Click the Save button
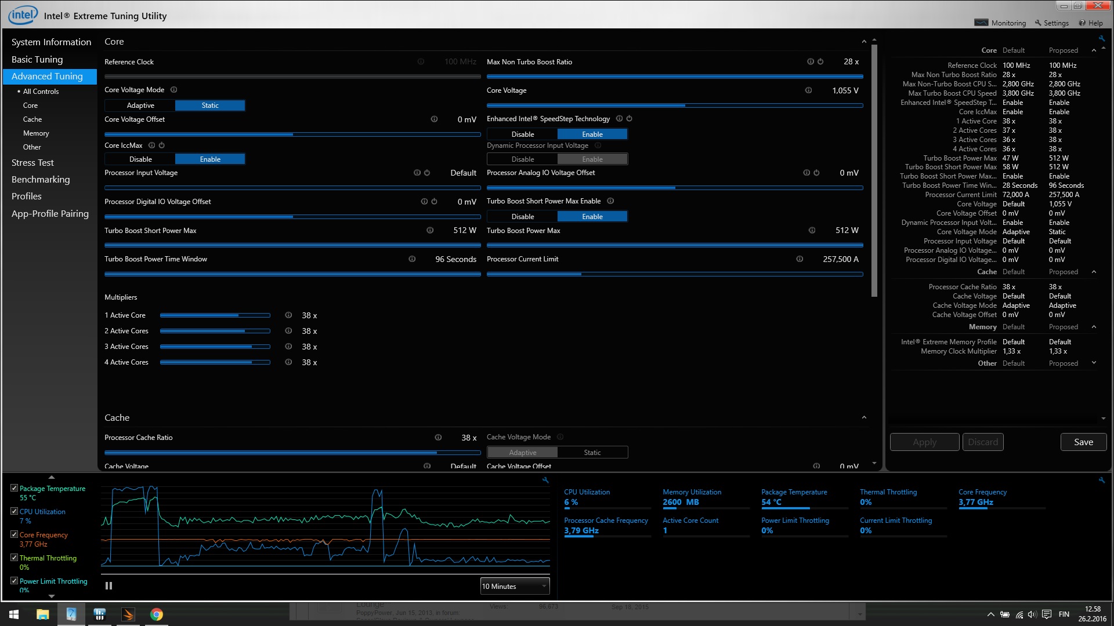This screenshot has height=626, width=1114. click(x=1083, y=442)
